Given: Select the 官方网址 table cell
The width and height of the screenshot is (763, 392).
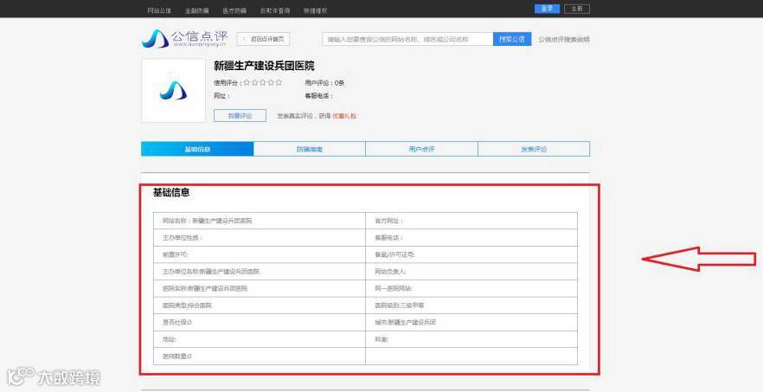Looking at the screenshot, I should [x=471, y=221].
